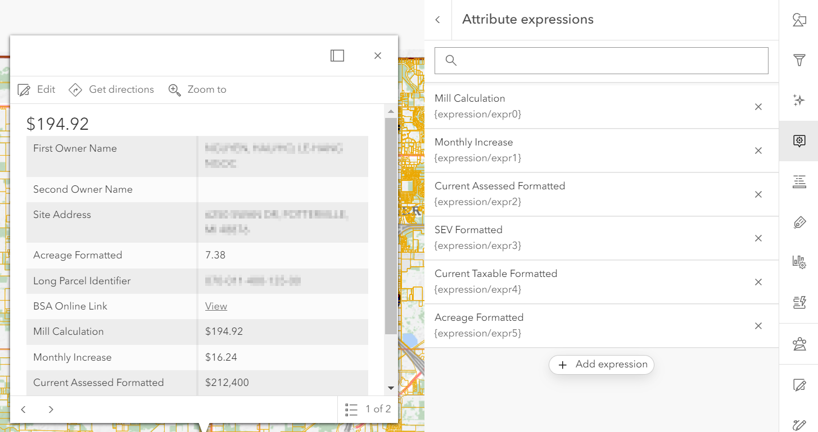
Task: Click Zoom to in the popup toolbar
Action: (x=197, y=89)
